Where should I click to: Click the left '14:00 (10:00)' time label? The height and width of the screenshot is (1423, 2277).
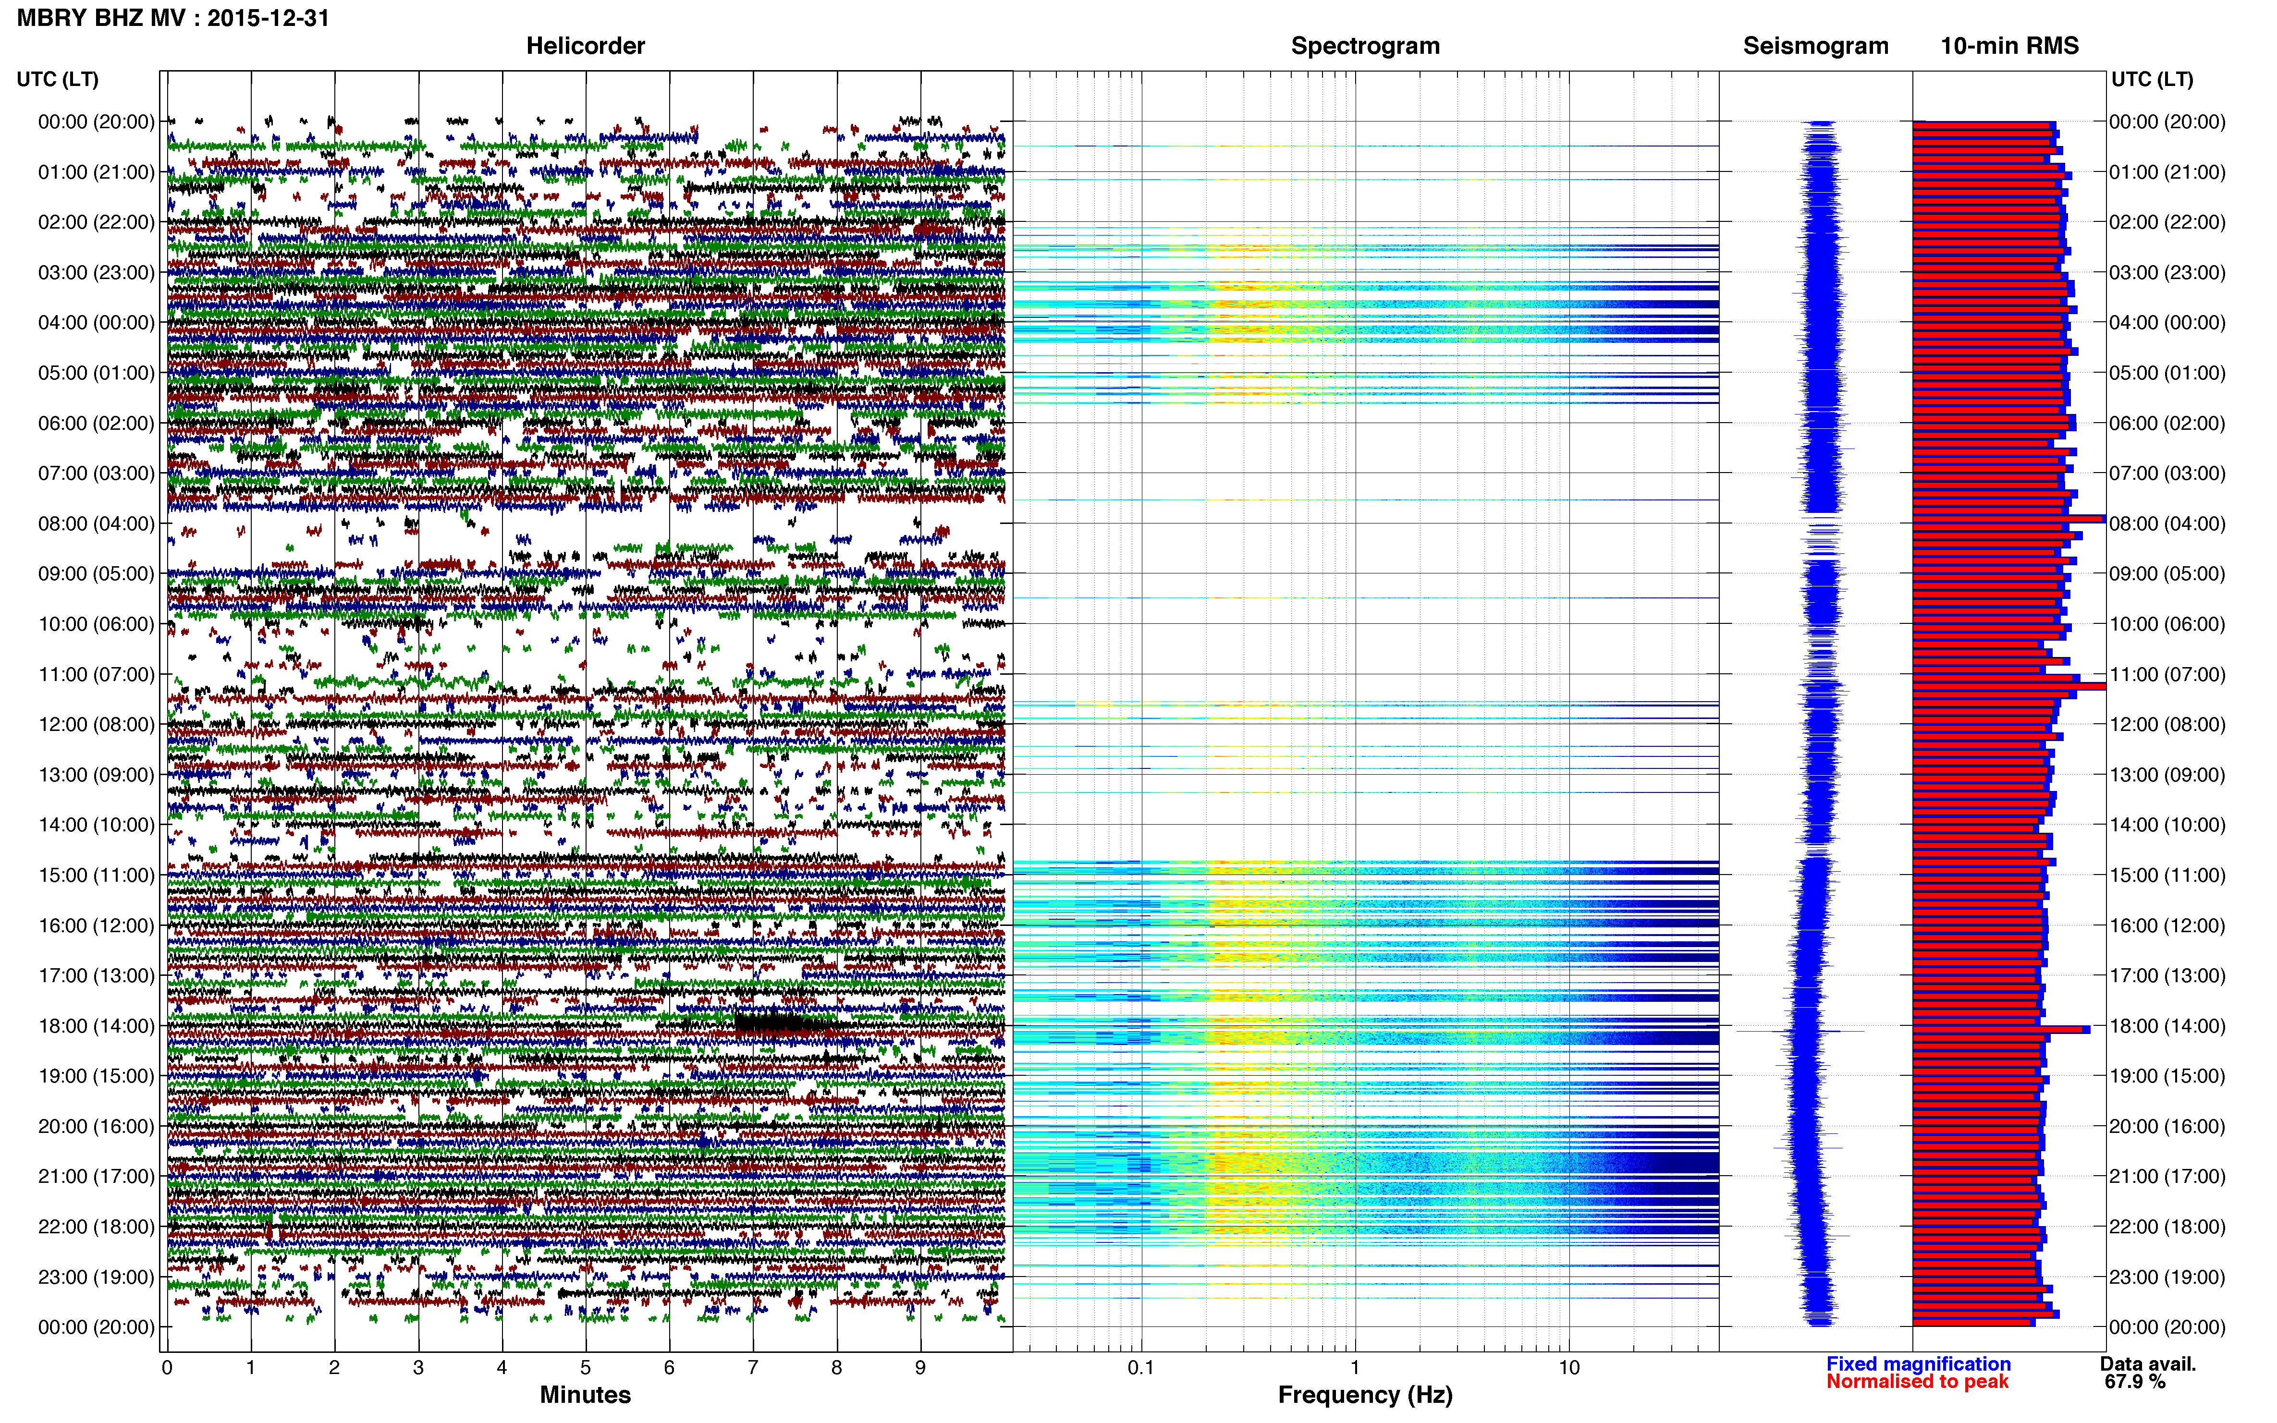click(x=96, y=825)
